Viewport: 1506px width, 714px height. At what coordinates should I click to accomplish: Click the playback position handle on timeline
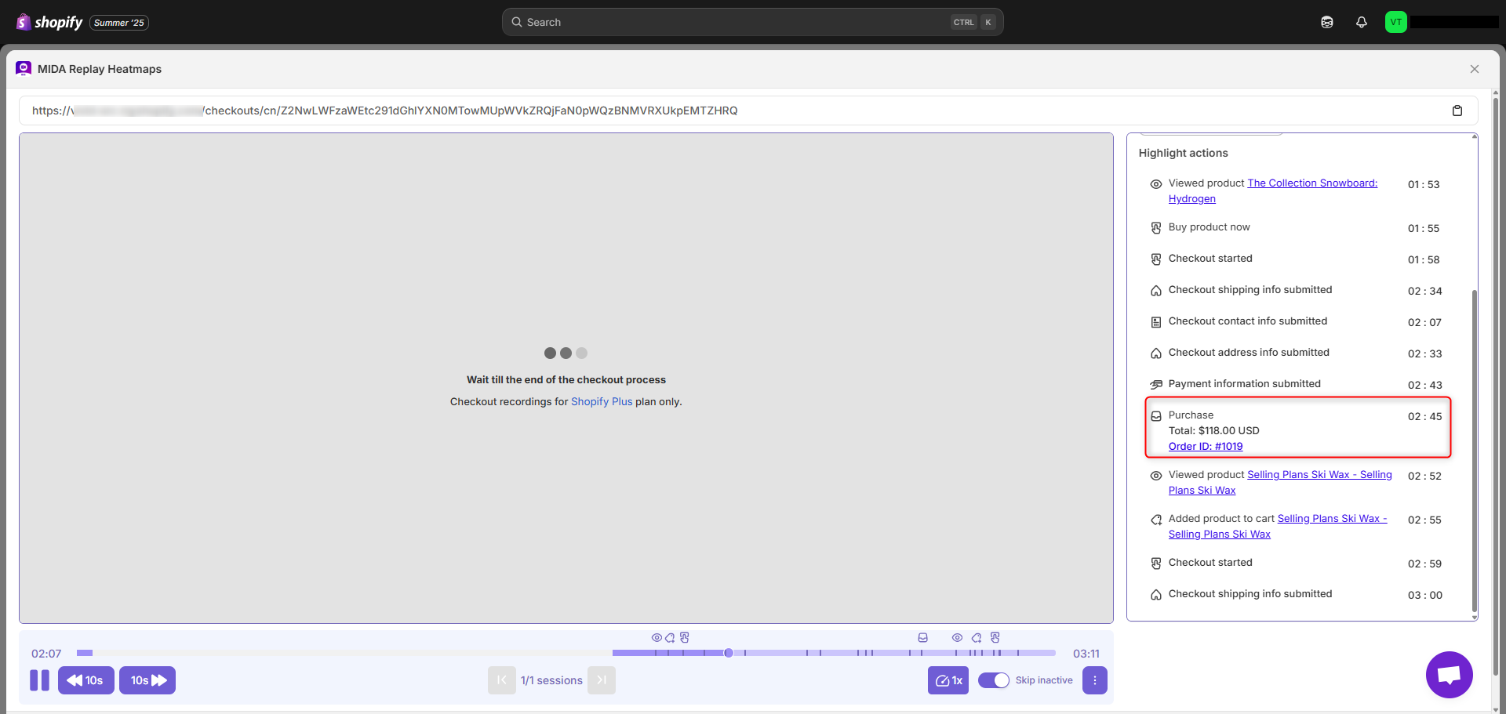(x=729, y=653)
